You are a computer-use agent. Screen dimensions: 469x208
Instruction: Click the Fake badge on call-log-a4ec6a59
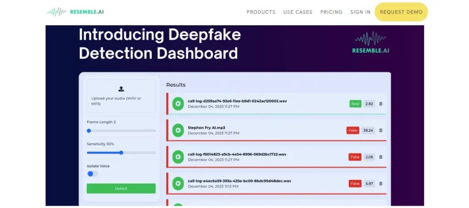(x=355, y=183)
